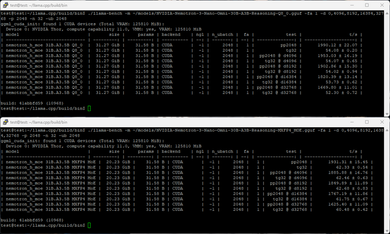This screenshot has width=390, height=234.
Task: Maximize the bottom terminal window
Action: (367, 122)
